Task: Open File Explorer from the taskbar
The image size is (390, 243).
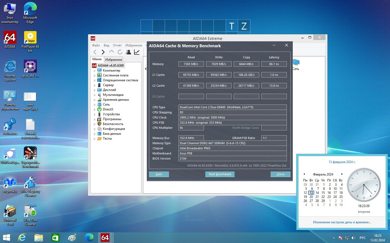Action: coord(39,238)
